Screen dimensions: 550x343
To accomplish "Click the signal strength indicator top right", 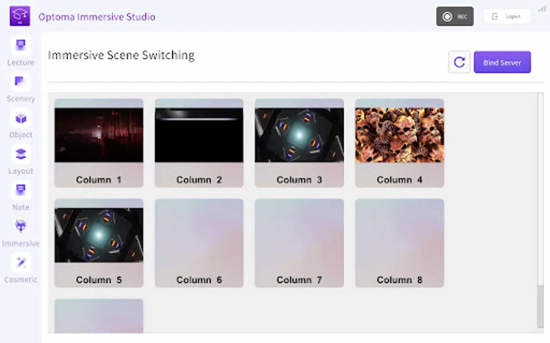I will [x=542, y=9].
